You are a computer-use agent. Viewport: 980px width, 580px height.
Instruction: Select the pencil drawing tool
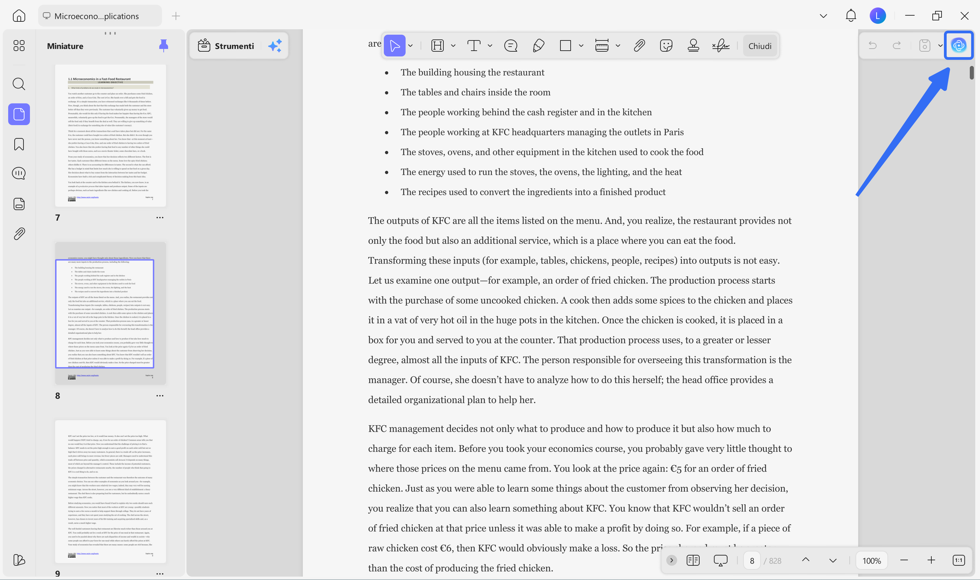click(x=538, y=46)
